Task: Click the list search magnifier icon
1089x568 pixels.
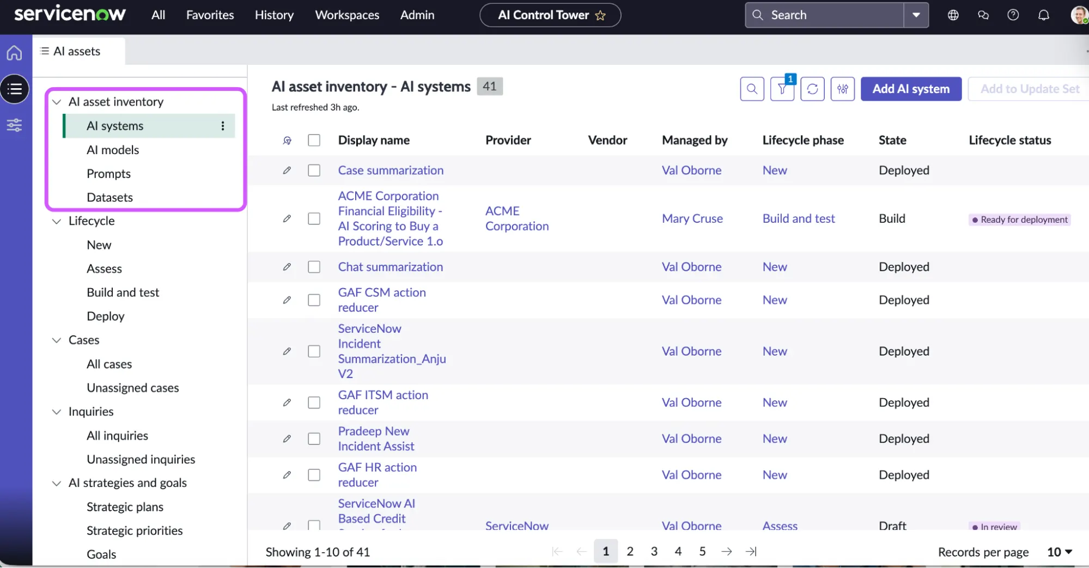Action: pyautogui.click(x=752, y=89)
